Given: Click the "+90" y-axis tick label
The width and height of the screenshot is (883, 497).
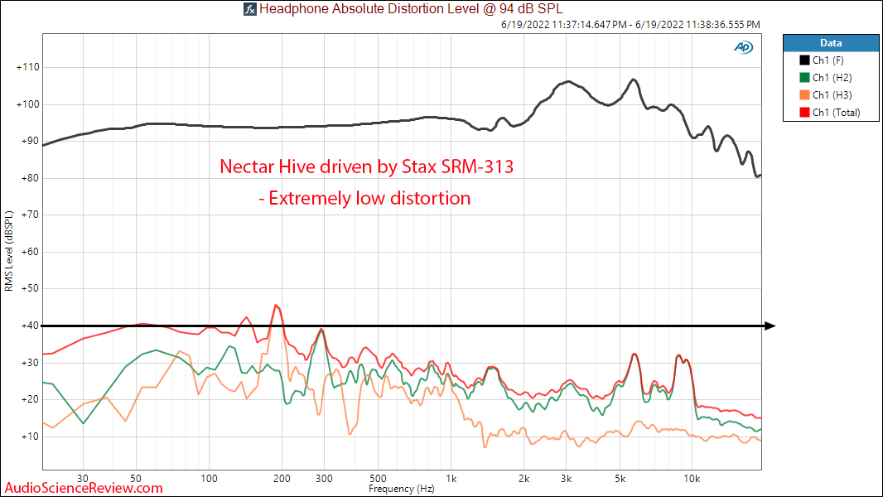Looking at the screenshot, I should tap(31, 141).
